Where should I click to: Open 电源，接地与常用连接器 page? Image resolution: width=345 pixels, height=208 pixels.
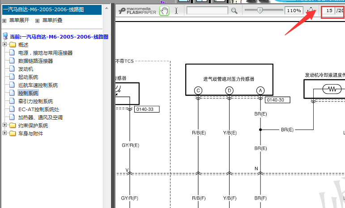tap(45, 53)
